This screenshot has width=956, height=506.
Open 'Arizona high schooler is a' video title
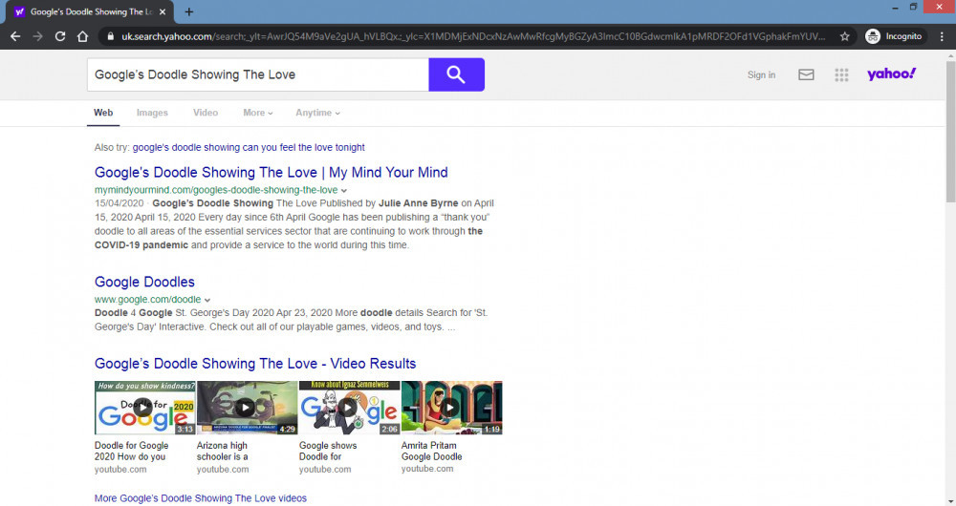(x=223, y=452)
